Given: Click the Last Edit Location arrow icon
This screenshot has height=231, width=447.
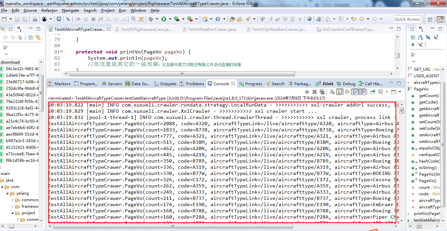Looking at the screenshot, I should [353, 19].
